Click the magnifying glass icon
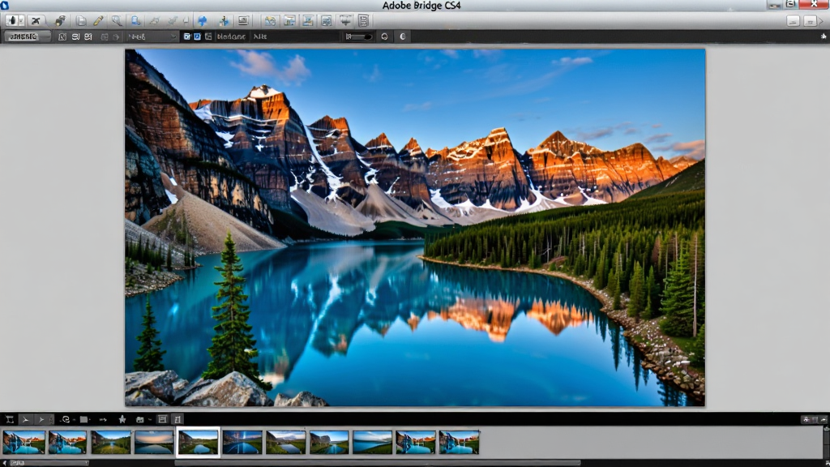The height and width of the screenshot is (467, 830). pos(117,20)
